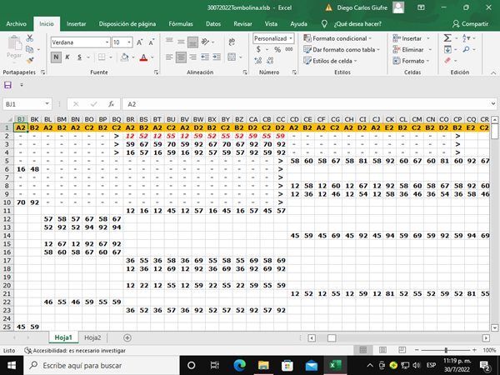Switch to the Hoja2 sheet tab
This screenshot has width=500, height=375.
92,337
